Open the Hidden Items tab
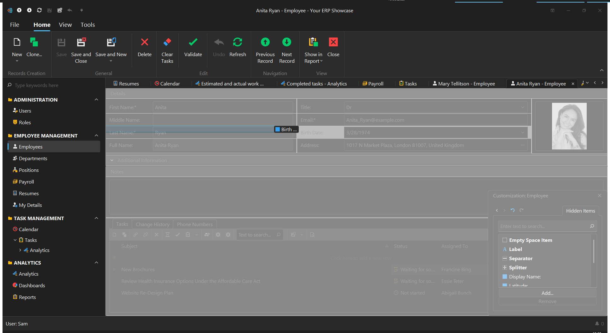 pyautogui.click(x=580, y=211)
